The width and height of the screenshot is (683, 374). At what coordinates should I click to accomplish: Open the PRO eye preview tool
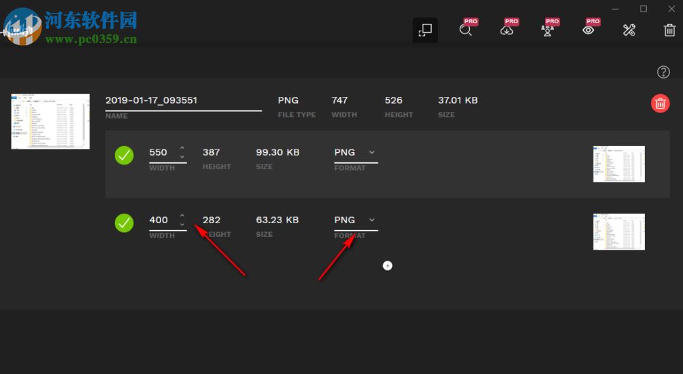pos(589,29)
